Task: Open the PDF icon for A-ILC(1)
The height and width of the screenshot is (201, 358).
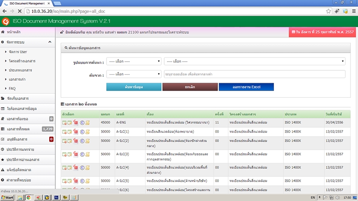Action: tap(76, 131)
